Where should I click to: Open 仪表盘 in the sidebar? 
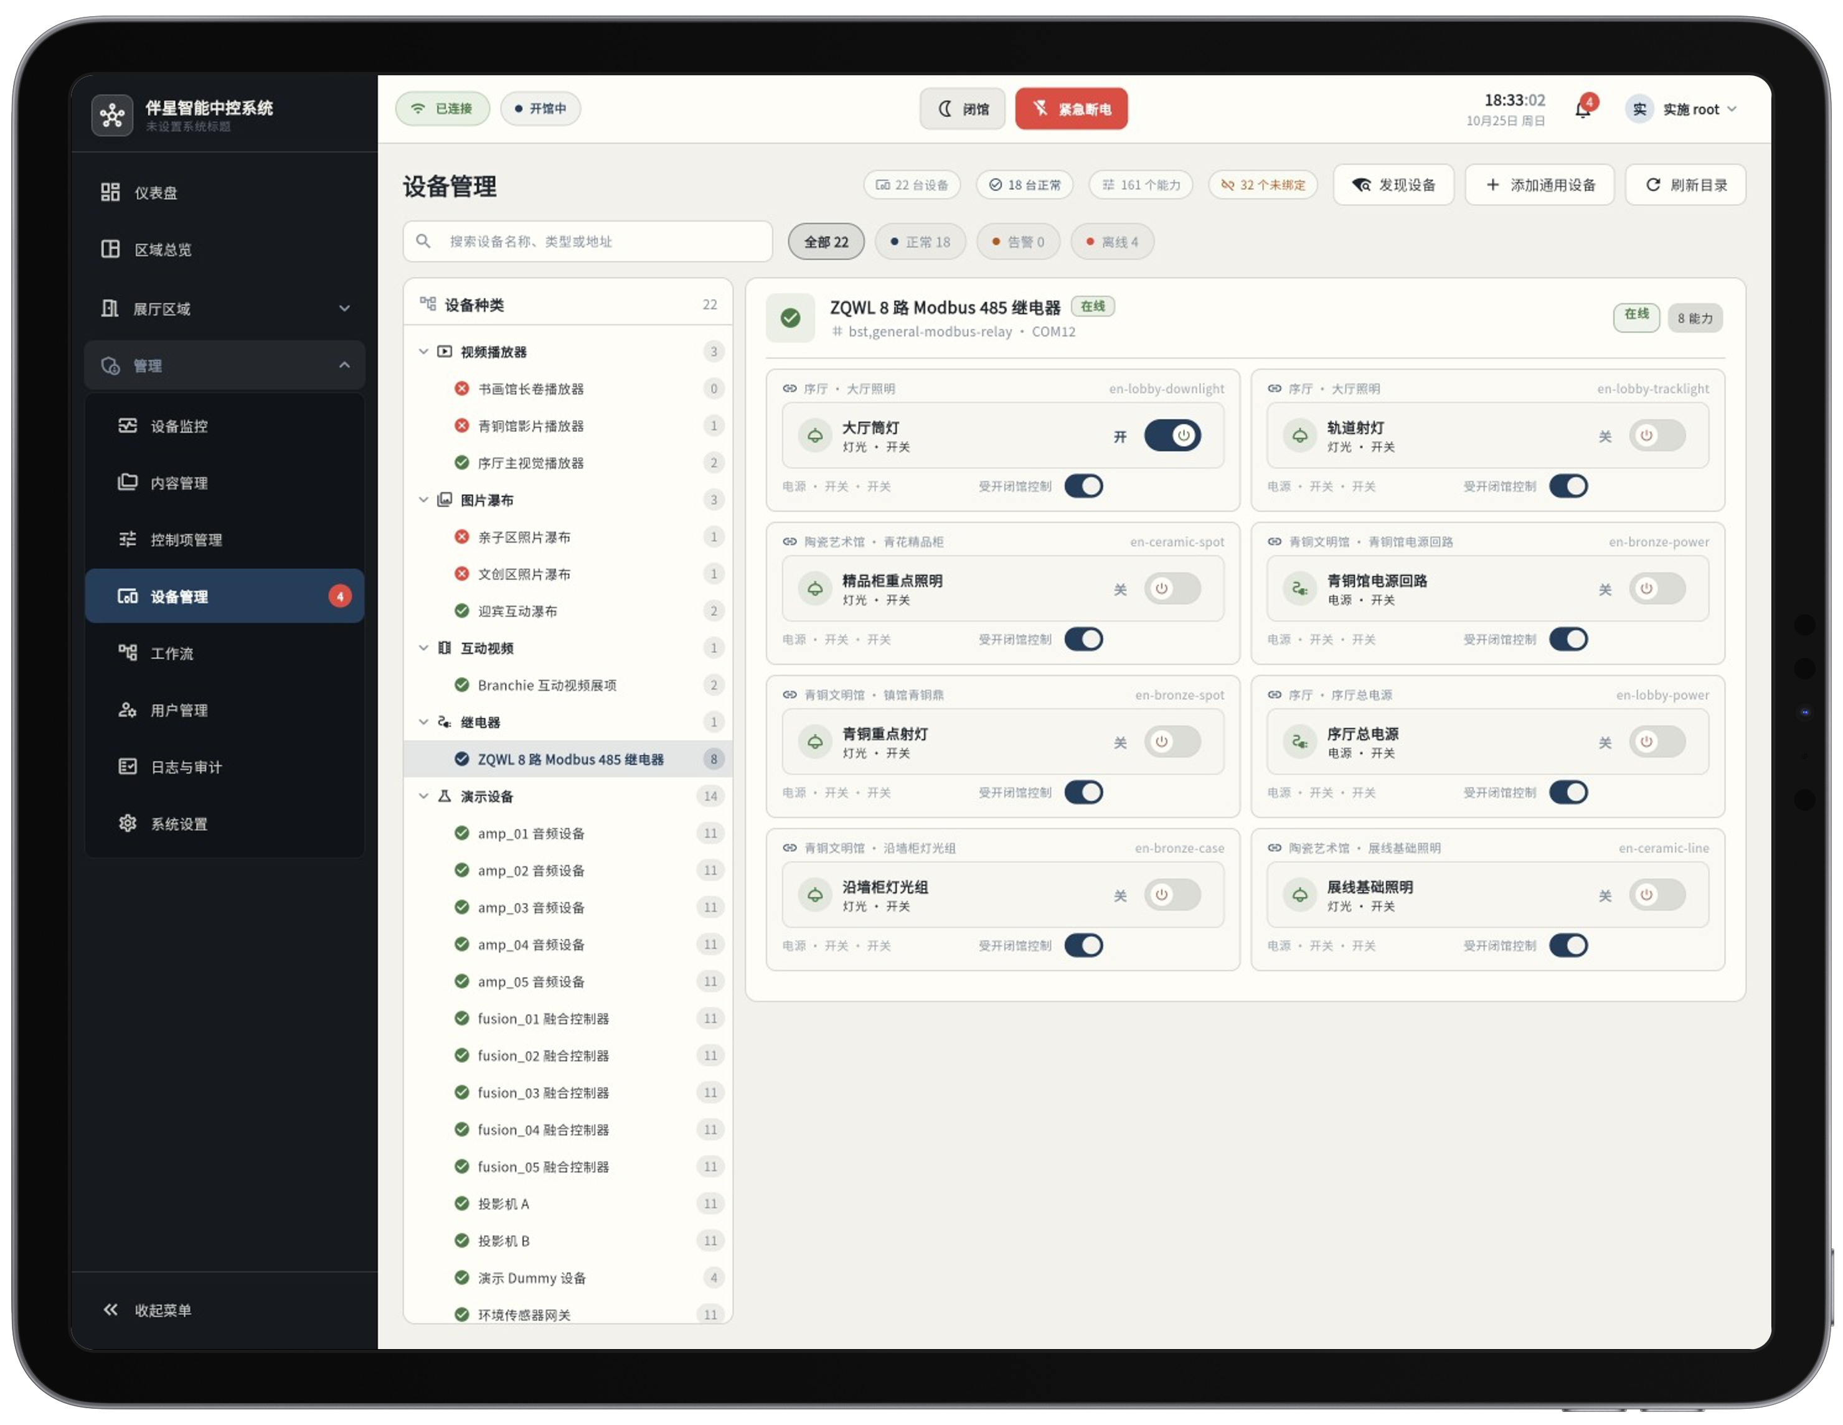[225, 192]
